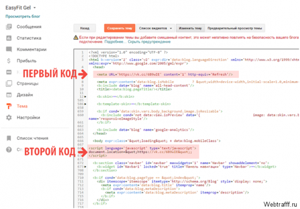Go to Страницы section
This screenshot has height=209, width=300.
(x=28, y=83)
